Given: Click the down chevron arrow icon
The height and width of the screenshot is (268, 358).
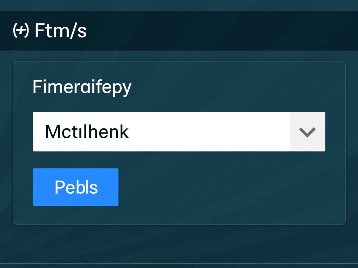Looking at the screenshot, I should 307,132.
